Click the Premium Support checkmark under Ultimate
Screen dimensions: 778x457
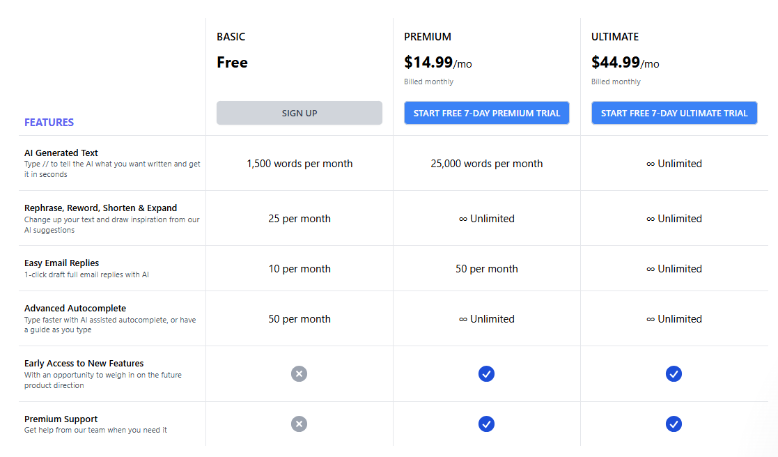tap(674, 424)
